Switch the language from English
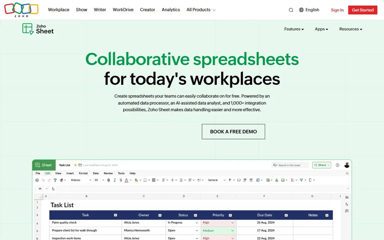Image resolution: width=384 pixels, height=240 pixels. pos(309,10)
